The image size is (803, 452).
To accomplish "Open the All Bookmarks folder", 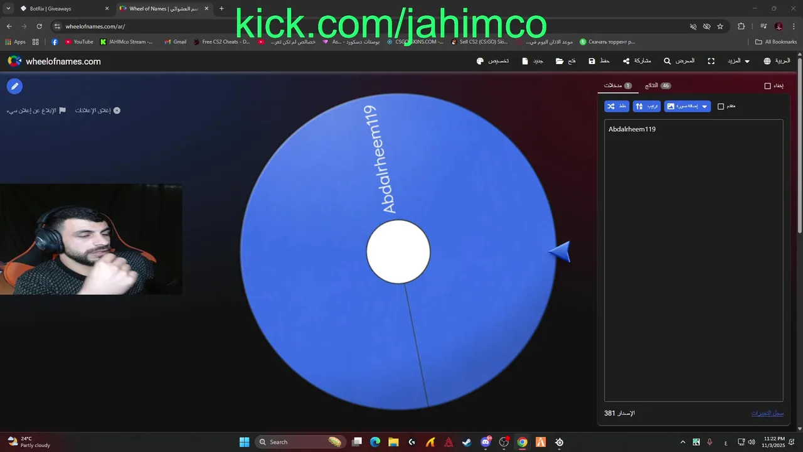I will tap(776, 42).
